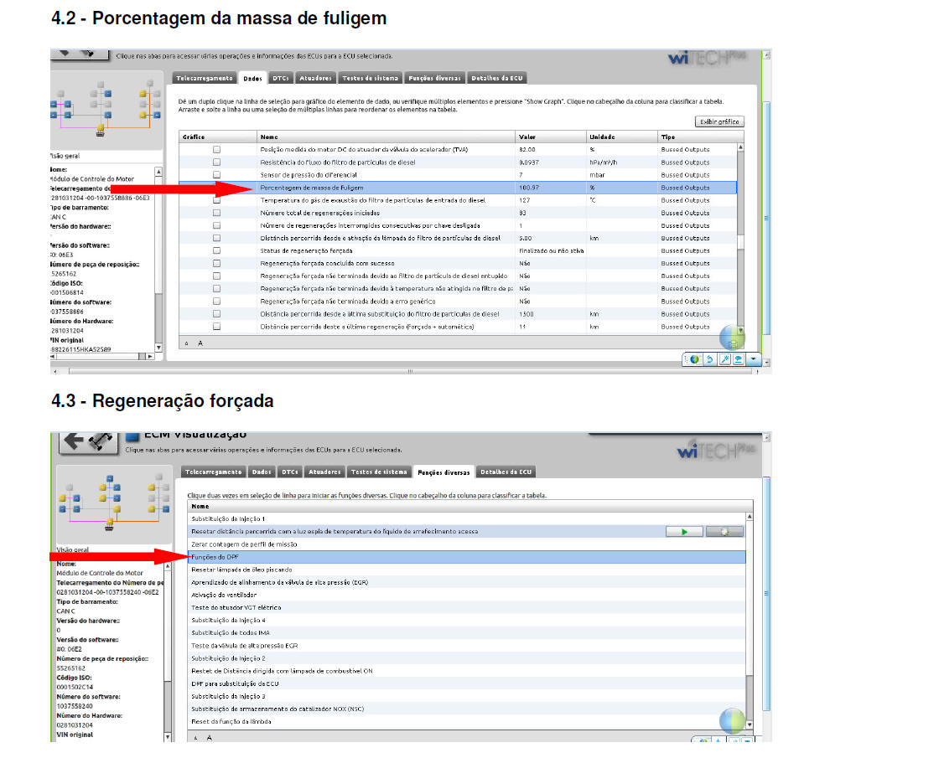Click the help button beside the green play button
This screenshot has width=939, height=758.
[x=724, y=531]
